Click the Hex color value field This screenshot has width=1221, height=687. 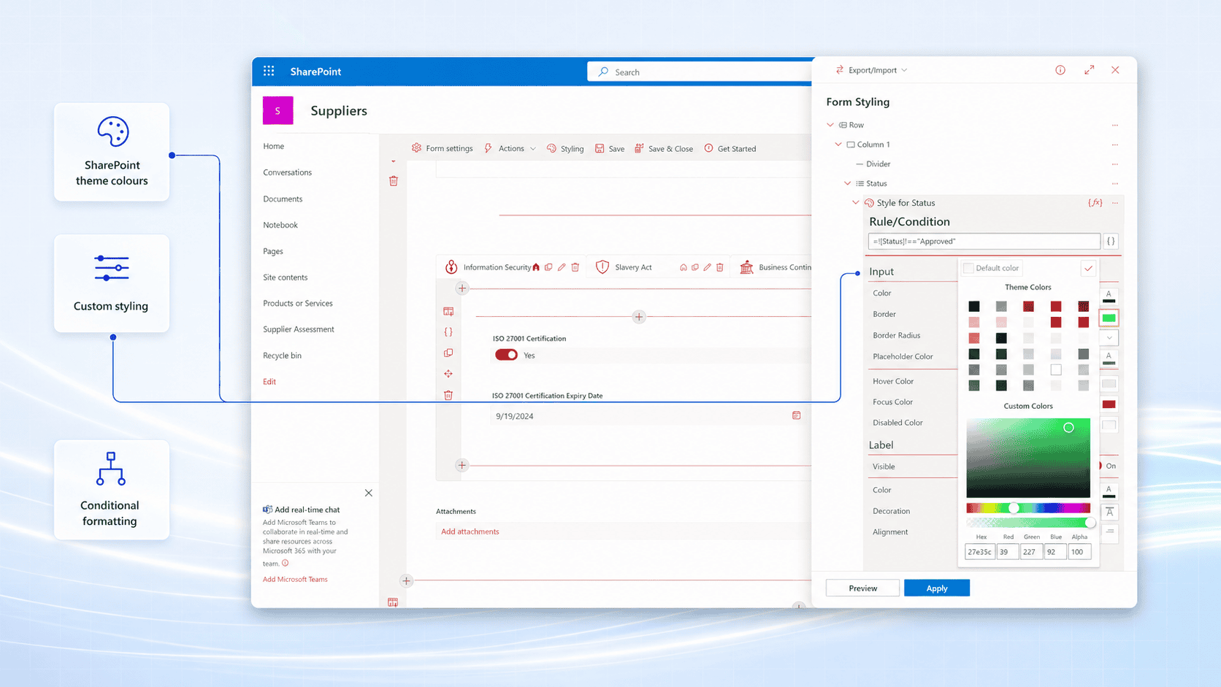pyautogui.click(x=980, y=552)
